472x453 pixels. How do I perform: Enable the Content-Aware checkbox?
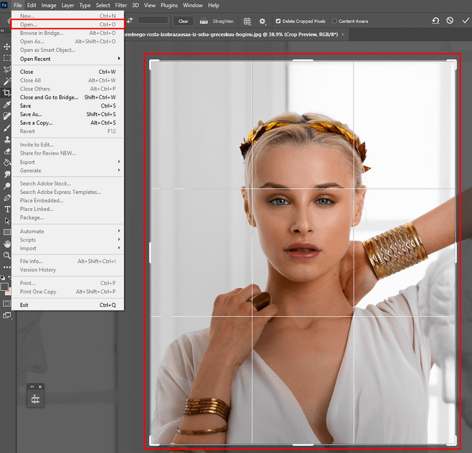click(x=335, y=21)
